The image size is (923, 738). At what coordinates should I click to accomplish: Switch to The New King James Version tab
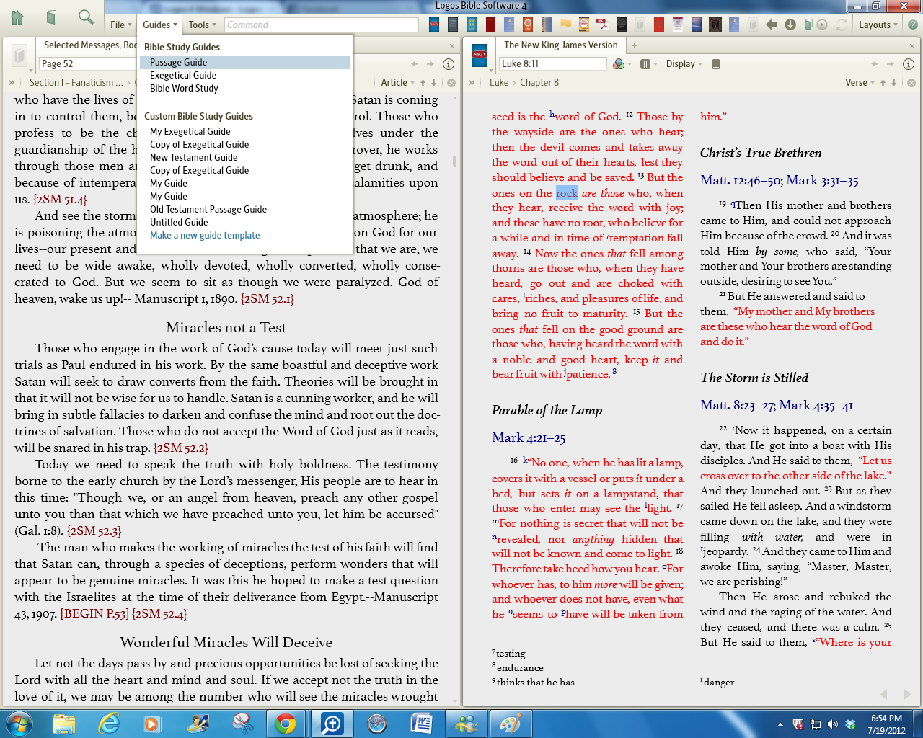560,45
